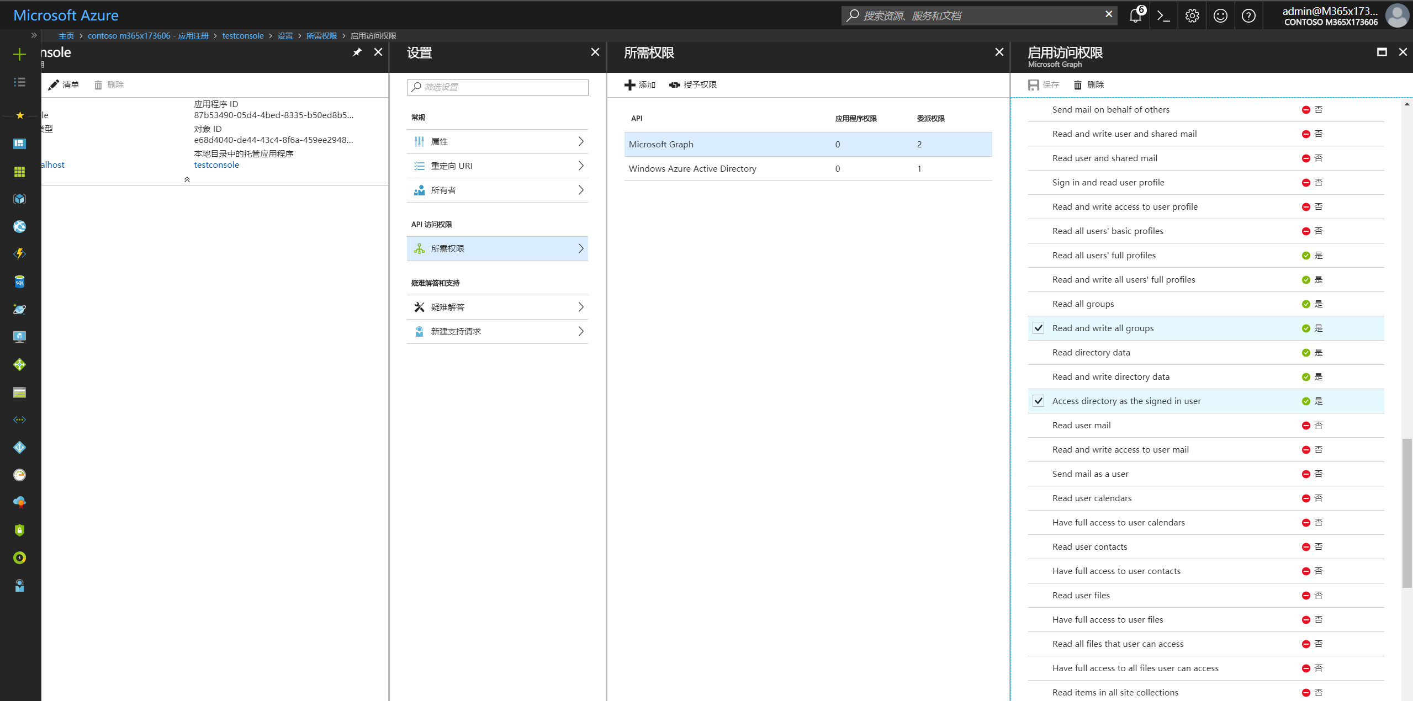
Task: Click the 添加 add button
Action: (639, 84)
